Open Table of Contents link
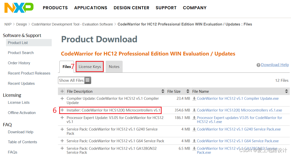 pyautogui.click(x=22, y=142)
